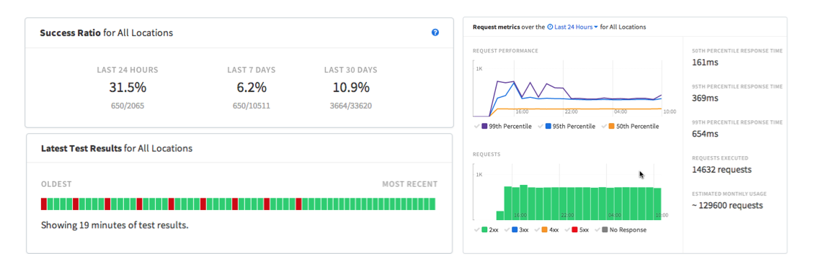Toggle the 50th Percentile series checkmark
The height and width of the screenshot is (269, 821).
pyautogui.click(x=604, y=127)
